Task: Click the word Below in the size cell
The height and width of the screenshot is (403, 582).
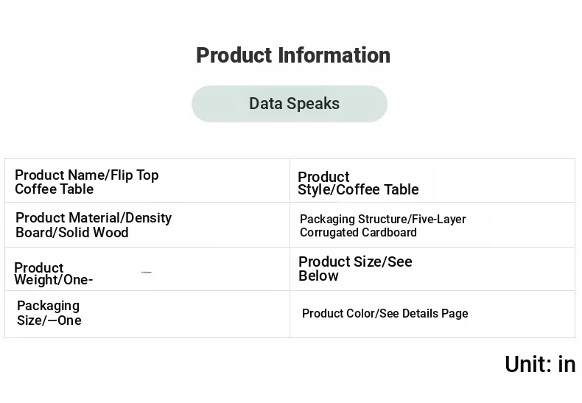Action: coord(318,276)
